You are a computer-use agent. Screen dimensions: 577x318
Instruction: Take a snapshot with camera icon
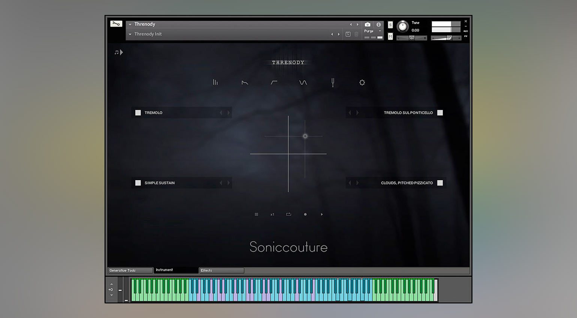tap(368, 24)
